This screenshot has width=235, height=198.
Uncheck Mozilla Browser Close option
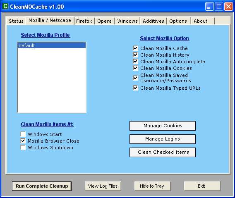[x=23, y=141]
